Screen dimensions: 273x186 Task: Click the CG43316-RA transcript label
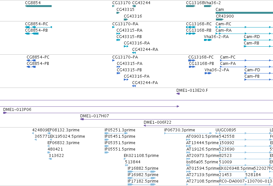click(x=137, y=43)
